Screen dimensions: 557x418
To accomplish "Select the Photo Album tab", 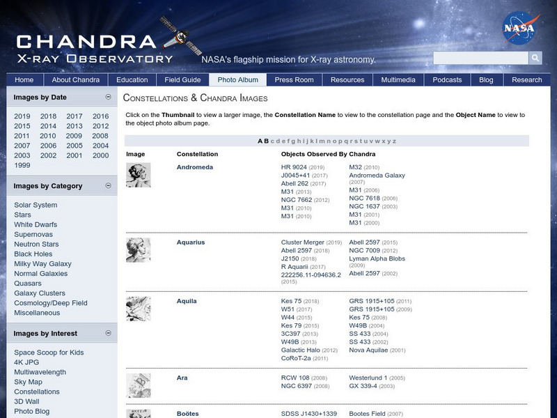I will coord(237,79).
